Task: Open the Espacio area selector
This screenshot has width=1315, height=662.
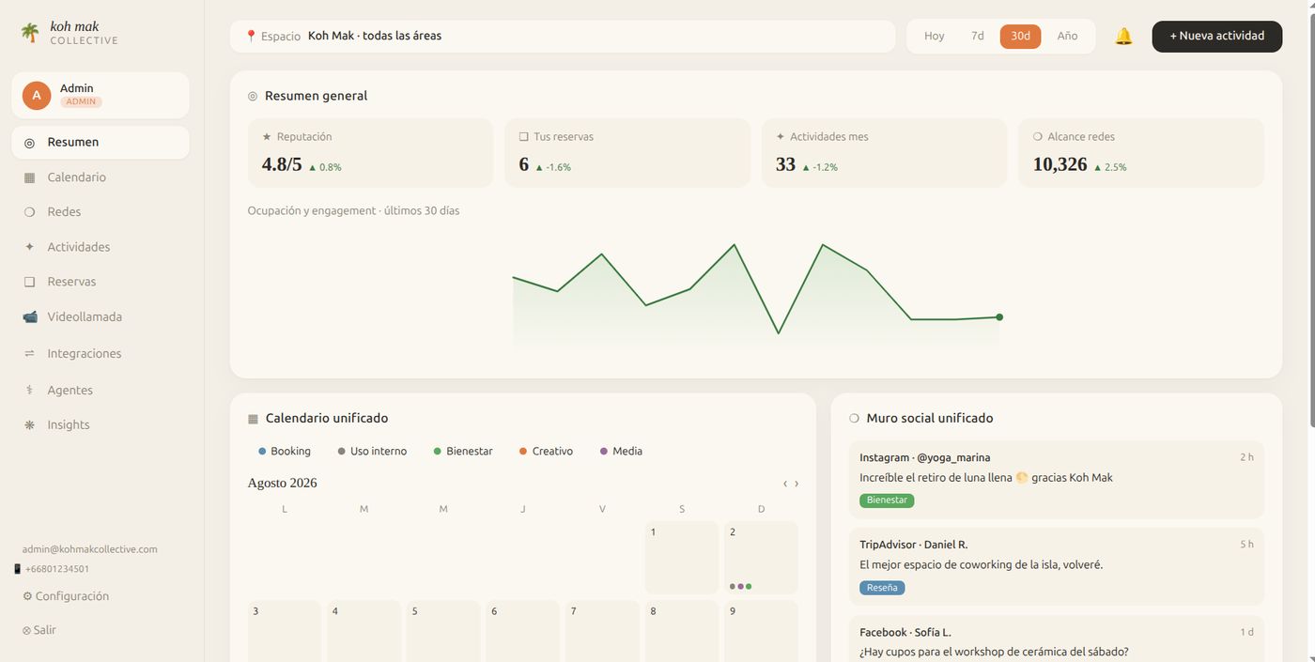Action: [x=563, y=37]
